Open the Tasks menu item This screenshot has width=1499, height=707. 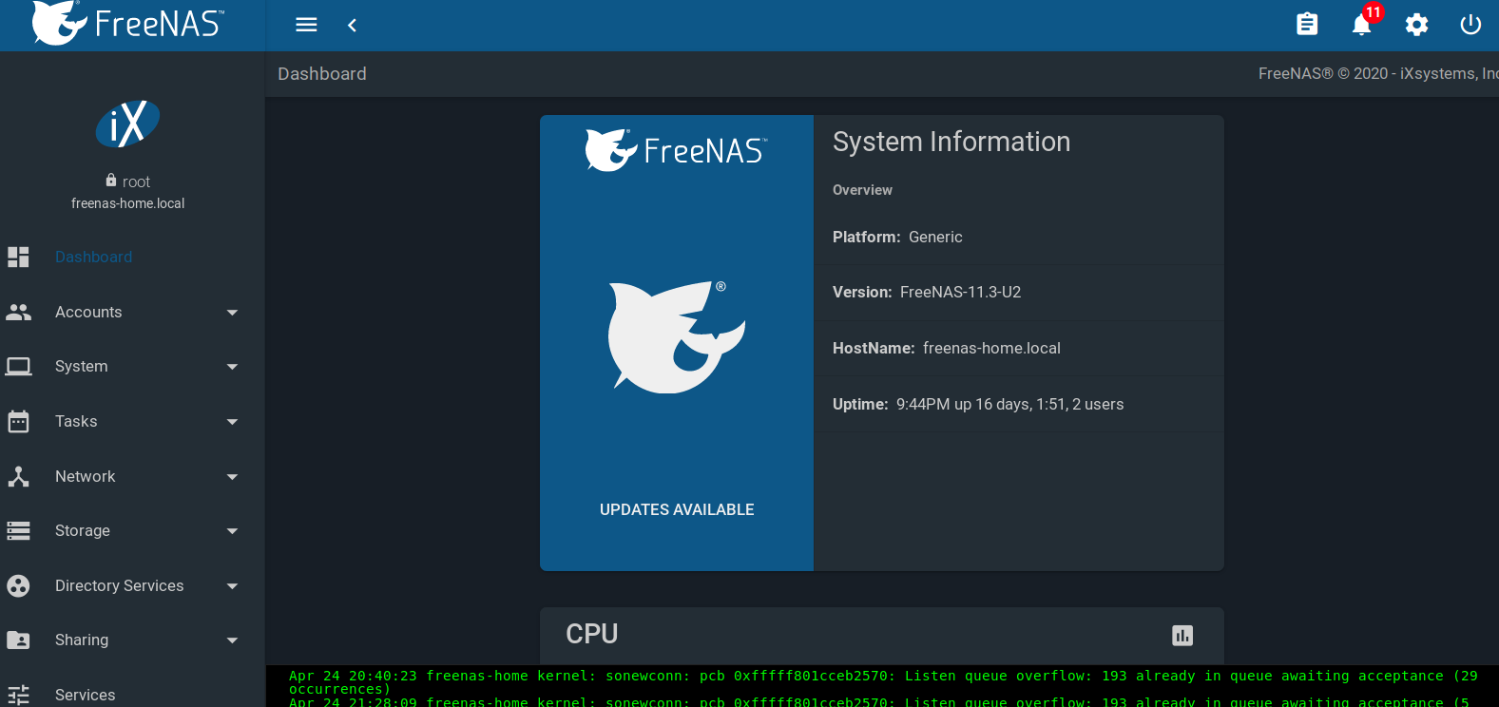point(76,421)
